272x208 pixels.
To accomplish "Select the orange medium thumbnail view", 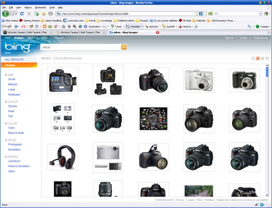I will 258,59.
